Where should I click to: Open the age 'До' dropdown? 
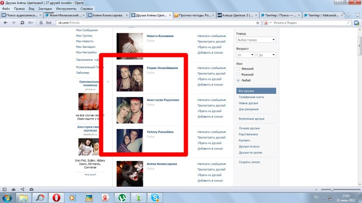point(267,55)
